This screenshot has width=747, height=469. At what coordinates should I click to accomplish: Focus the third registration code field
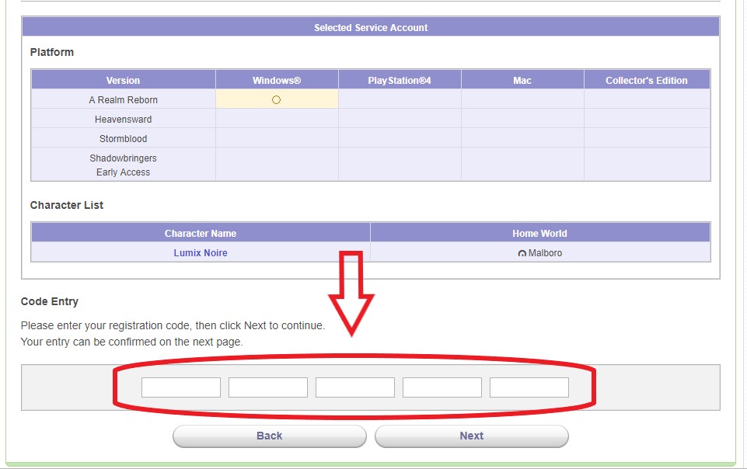click(355, 387)
